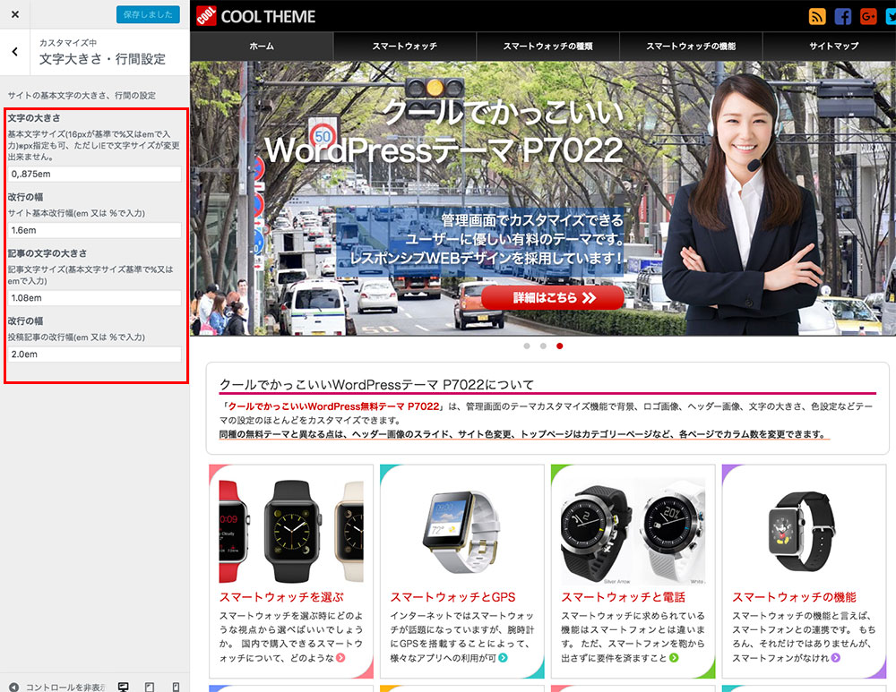Edit the post line-height field 2.0em
The image size is (896, 692).
pos(95,355)
